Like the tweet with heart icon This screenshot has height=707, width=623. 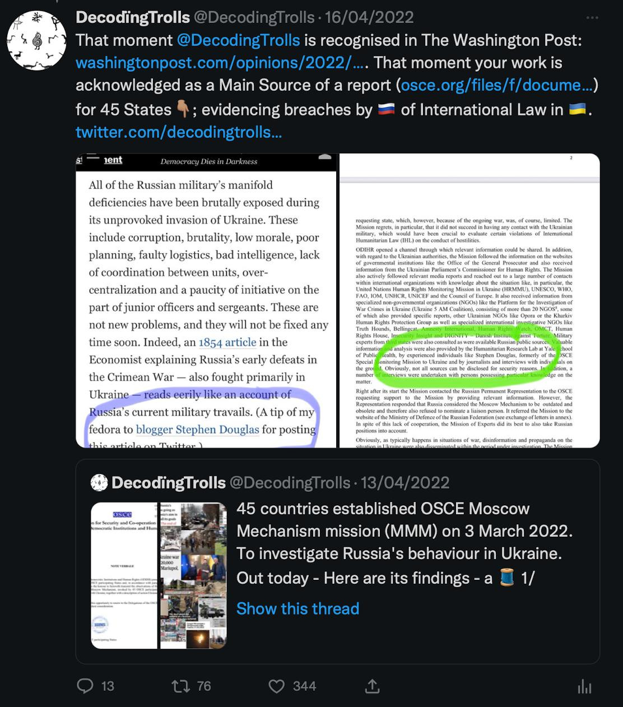pos(277,686)
